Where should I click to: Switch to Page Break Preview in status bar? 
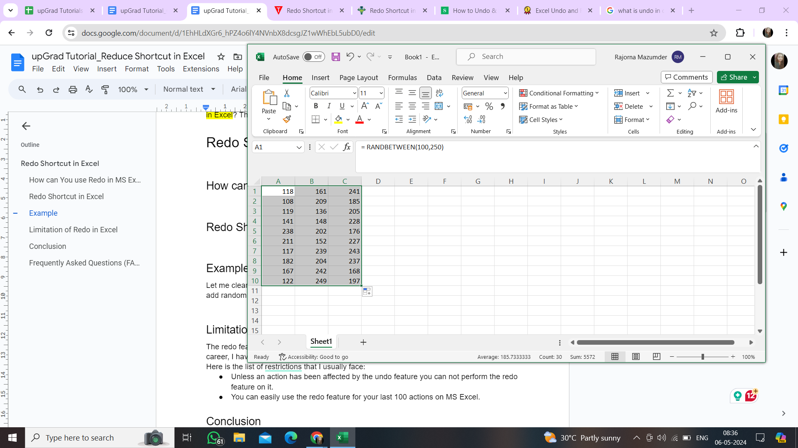pyautogui.click(x=657, y=357)
